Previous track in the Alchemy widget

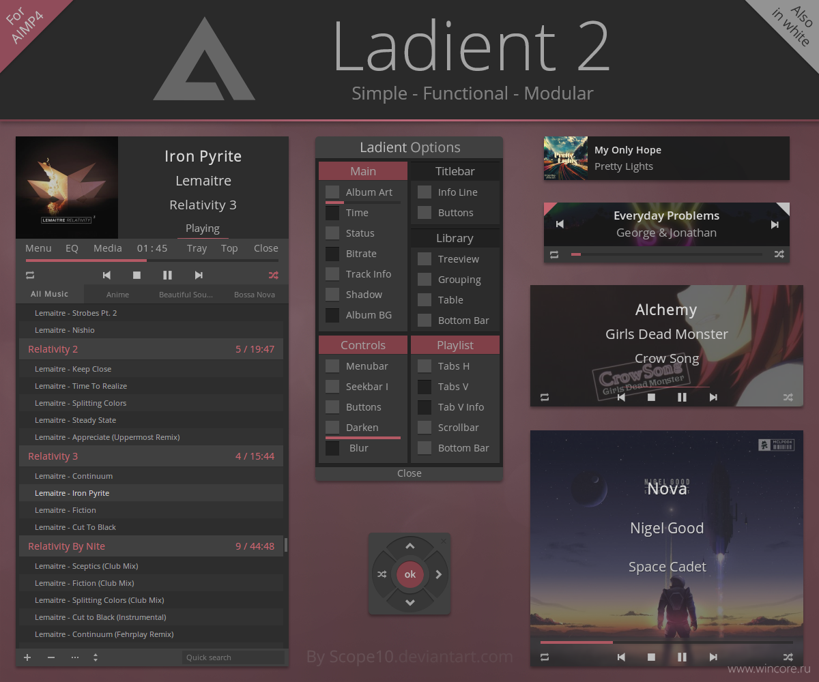pyautogui.click(x=621, y=397)
